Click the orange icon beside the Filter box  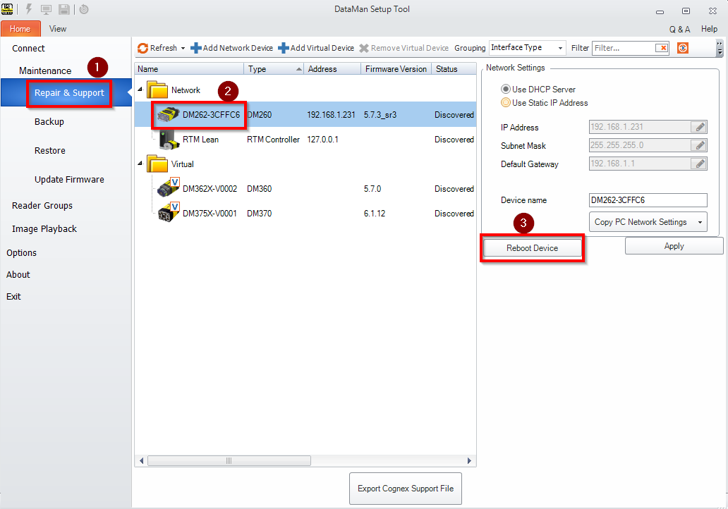682,48
